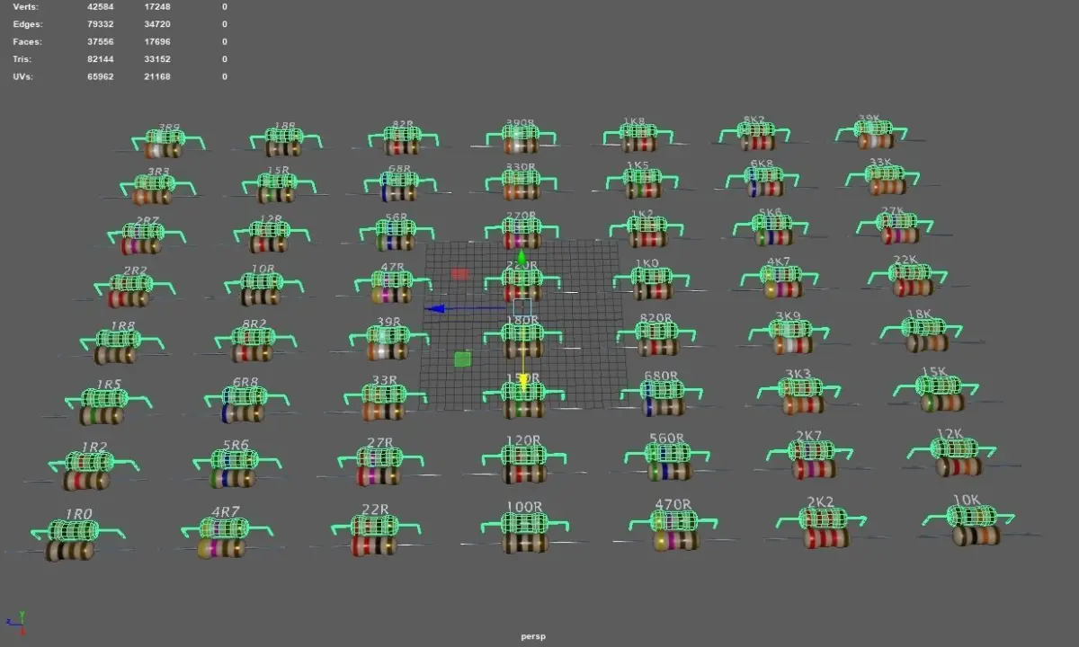The height and width of the screenshot is (647, 1079).
Task: Pick the 4R7 resistor object
Action: 223,537
